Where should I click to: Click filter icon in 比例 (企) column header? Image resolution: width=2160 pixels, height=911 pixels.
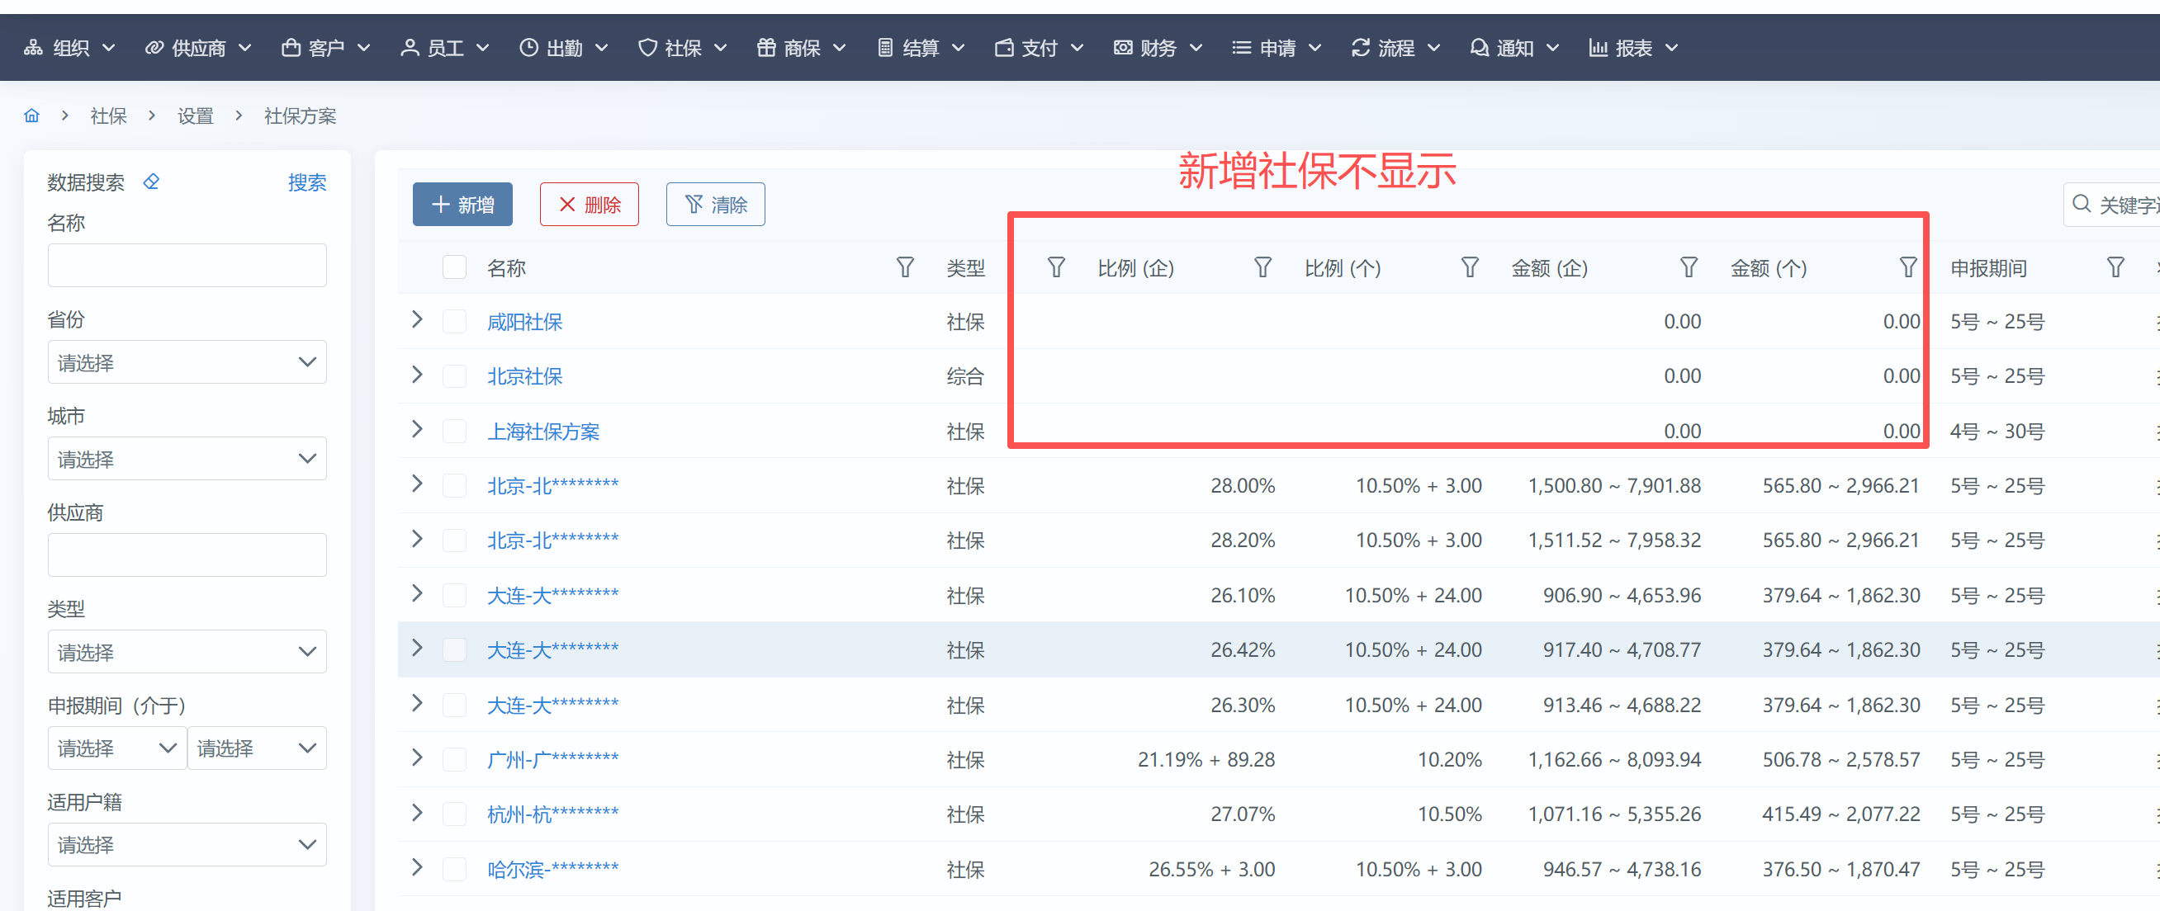(x=1262, y=267)
